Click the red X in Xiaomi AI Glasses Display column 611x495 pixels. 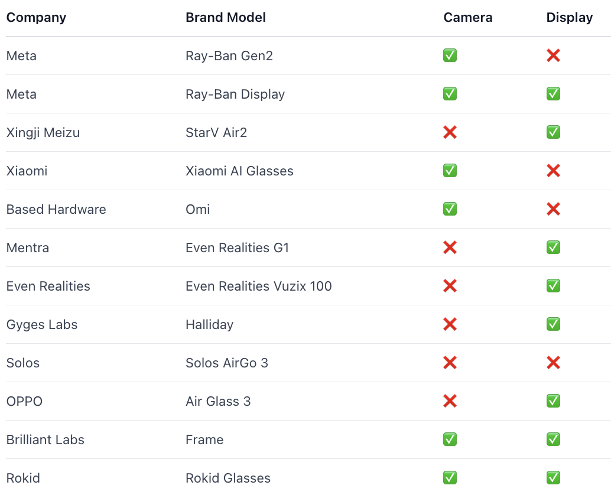[553, 171]
